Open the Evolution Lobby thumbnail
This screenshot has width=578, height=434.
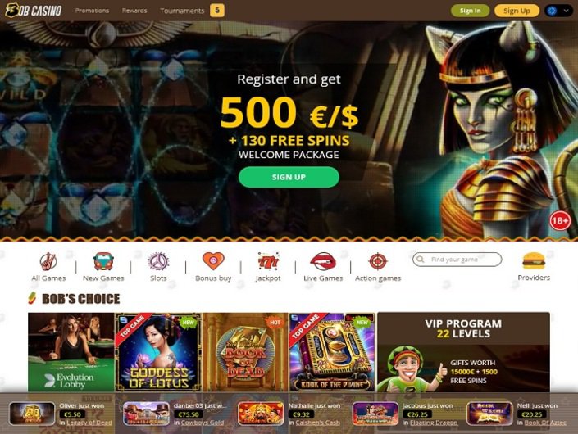[x=71, y=352]
